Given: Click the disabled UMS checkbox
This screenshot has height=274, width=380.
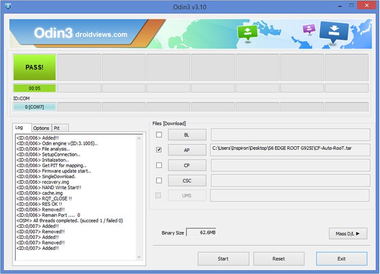Looking at the screenshot, I should click(158, 195).
